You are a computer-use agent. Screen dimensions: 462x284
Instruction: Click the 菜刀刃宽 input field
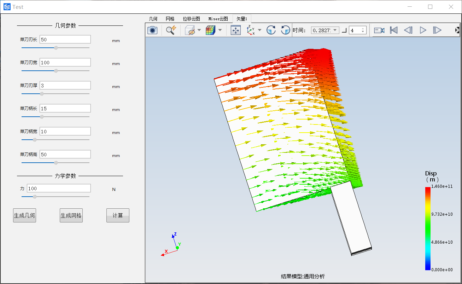coord(65,62)
